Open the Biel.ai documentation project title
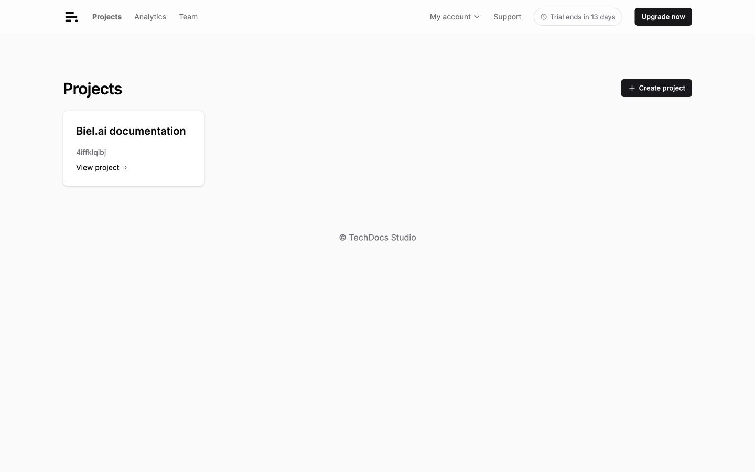This screenshot has width=755, height=472. pyautogui.click(x=131, y=131)
